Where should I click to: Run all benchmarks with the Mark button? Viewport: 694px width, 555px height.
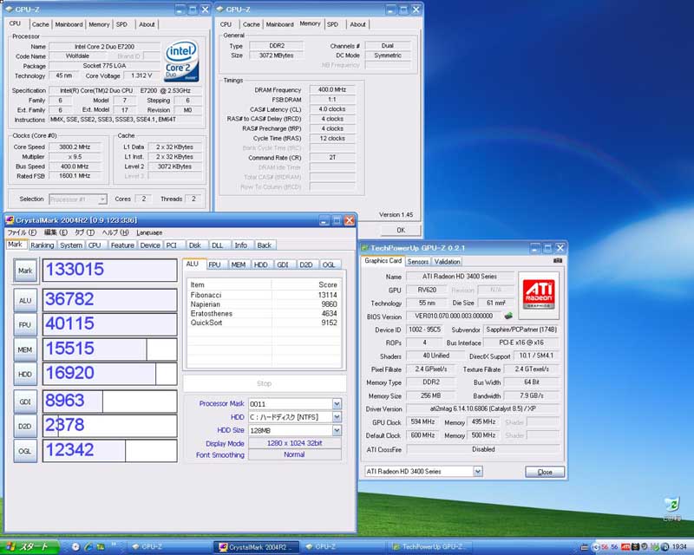[x=25, y=271]
